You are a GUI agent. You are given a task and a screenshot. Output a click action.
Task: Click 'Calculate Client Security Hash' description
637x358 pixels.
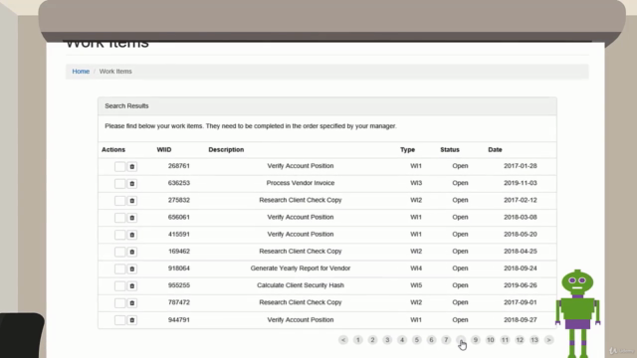coord(301,285)
